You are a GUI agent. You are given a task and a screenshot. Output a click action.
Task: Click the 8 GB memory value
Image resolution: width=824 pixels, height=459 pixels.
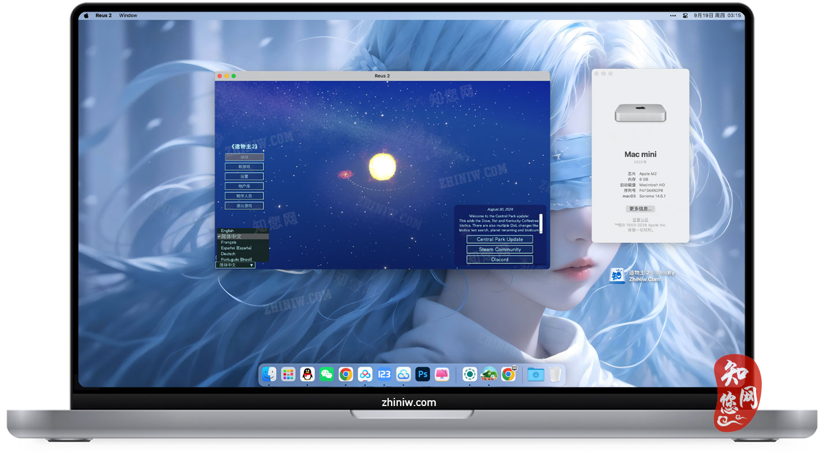[644, 179]
